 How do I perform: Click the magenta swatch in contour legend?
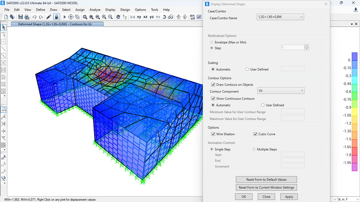pos(354,167)
